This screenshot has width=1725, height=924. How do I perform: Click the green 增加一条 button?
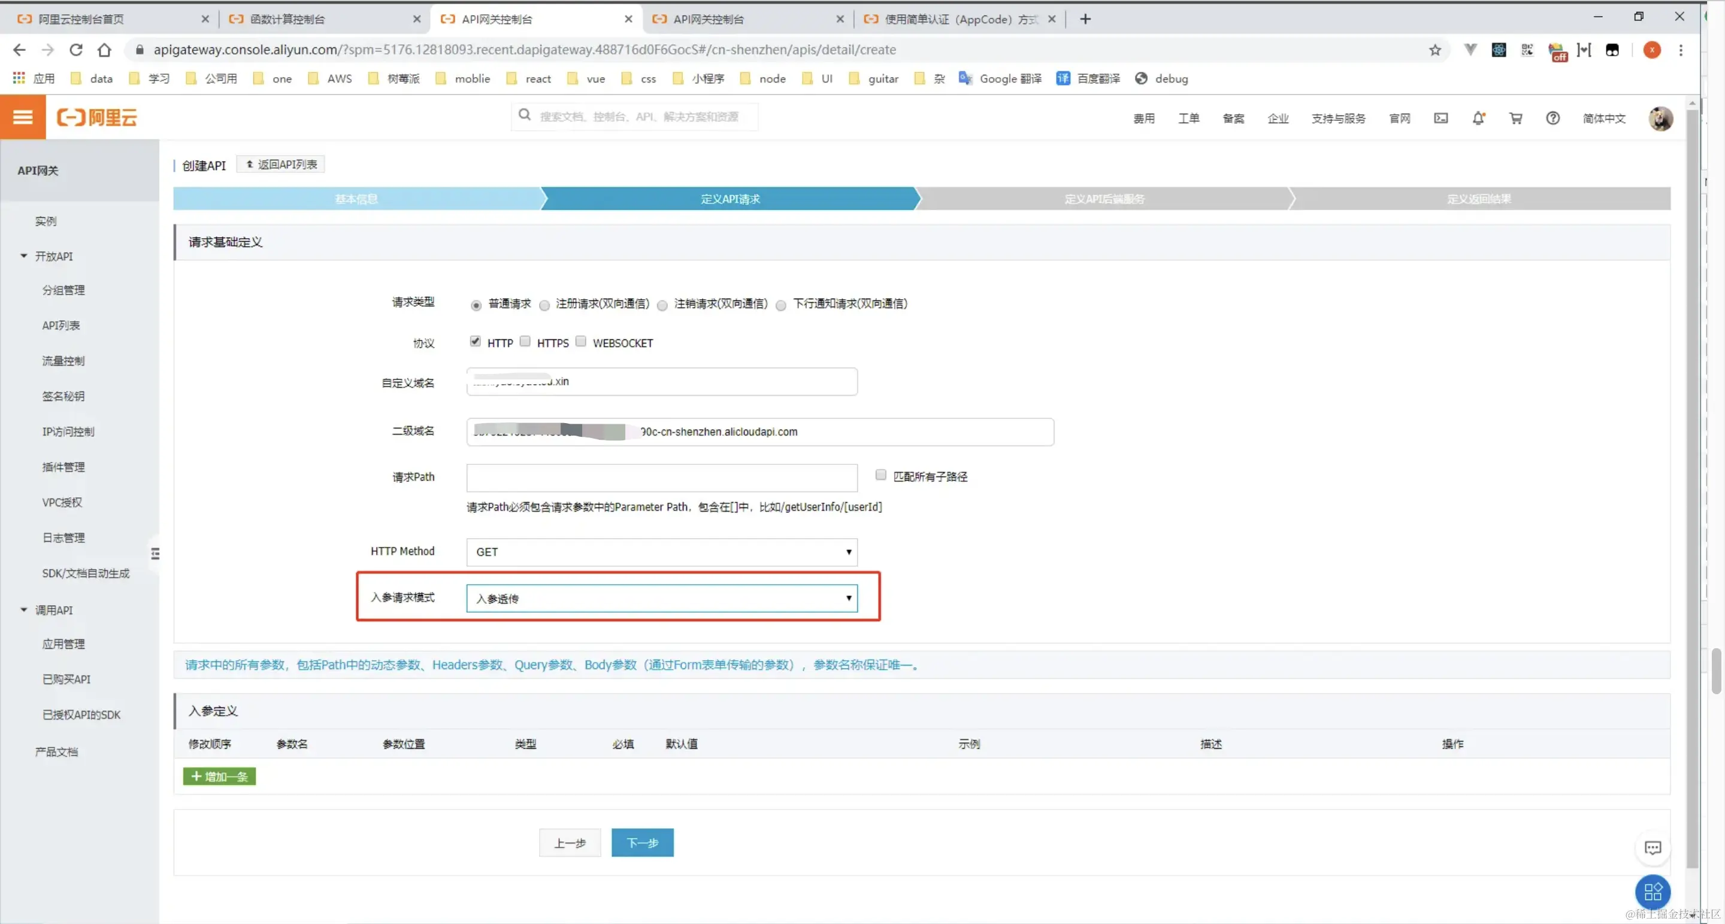click(x=219, y=776)
